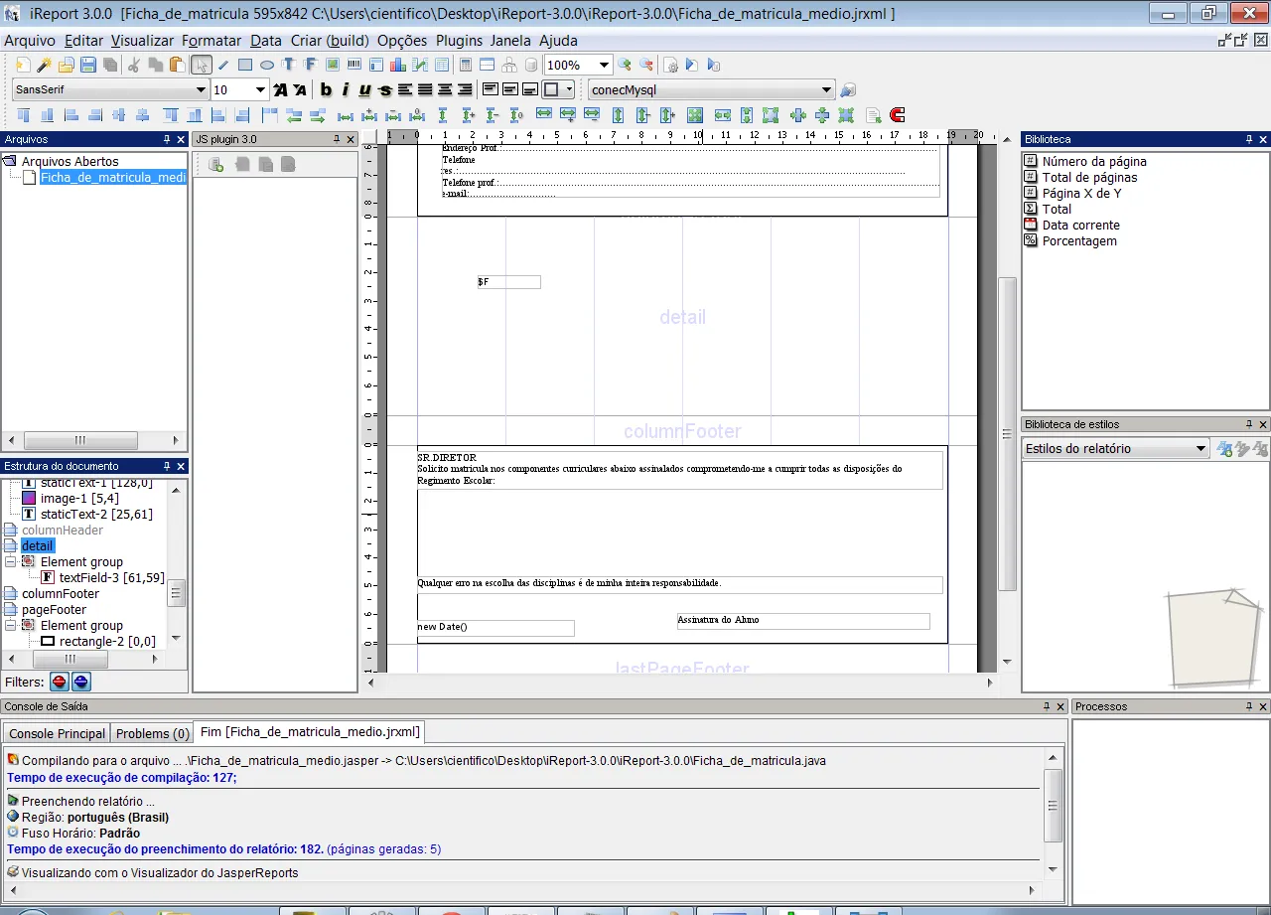Click the cut scissors icon

(134, 66)
